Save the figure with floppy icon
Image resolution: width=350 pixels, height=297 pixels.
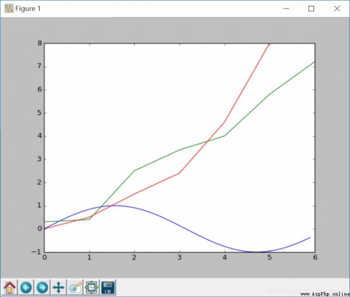(x=108, y=287)
